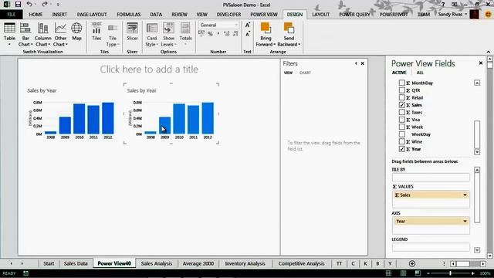Check the Retail field
Image resolution: width=494 pixels, height=278 pixels.
(401, 98)
